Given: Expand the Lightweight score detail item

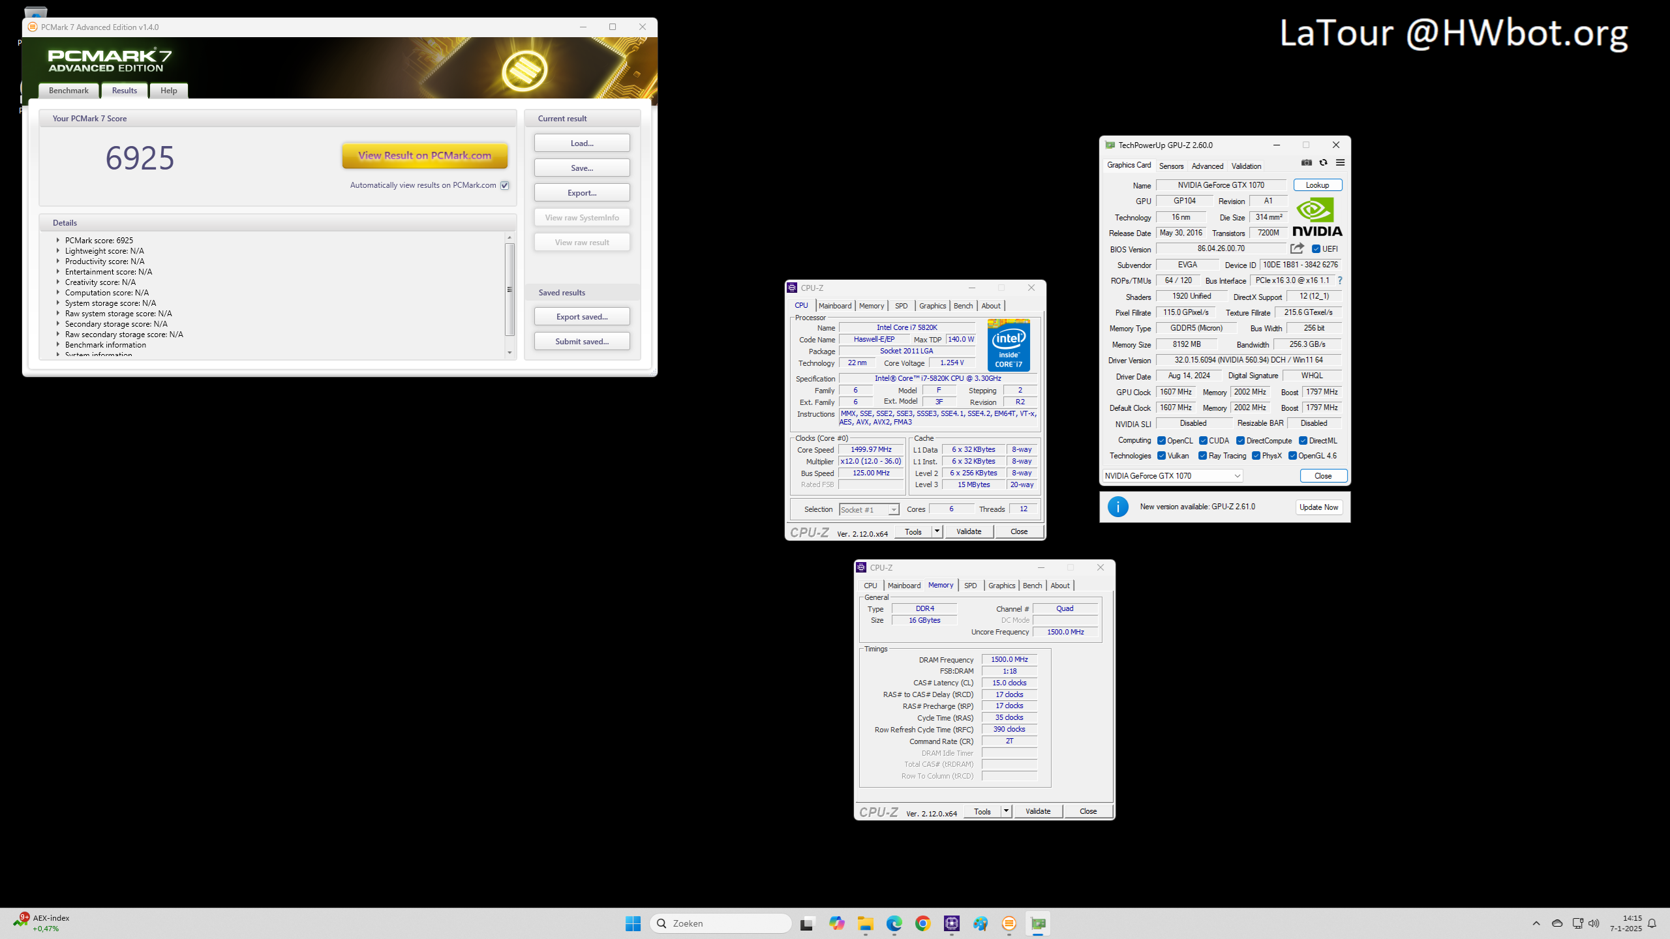Looking at the screenshot, I should click(x=57, y=251).
